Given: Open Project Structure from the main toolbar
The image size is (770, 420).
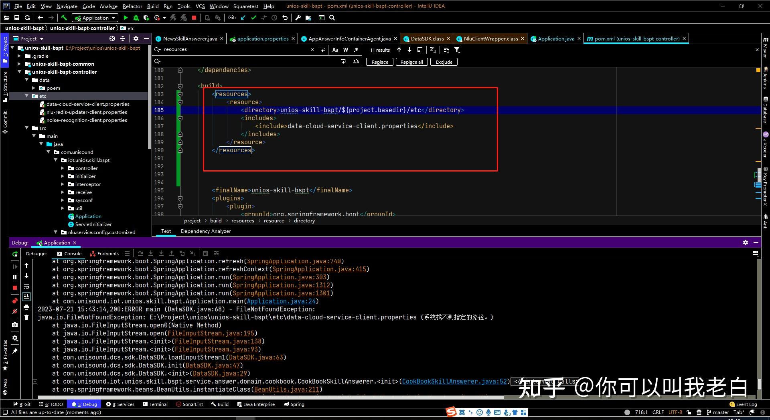Looking at the screenshot, I should 308,18.
